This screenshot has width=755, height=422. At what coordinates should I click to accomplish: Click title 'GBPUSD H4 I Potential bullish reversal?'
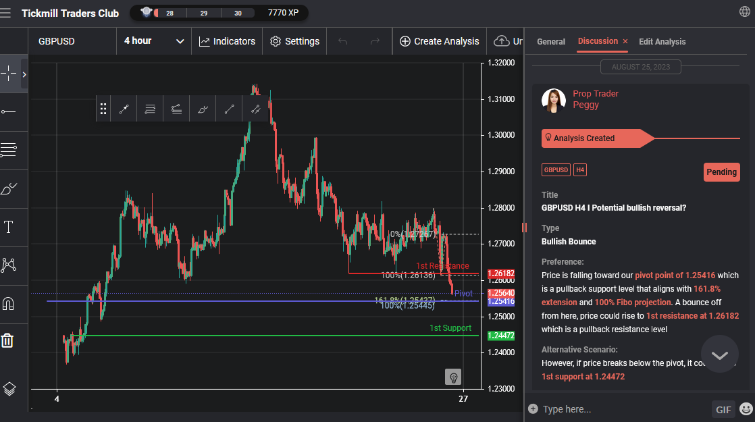(x=614, y=208)
